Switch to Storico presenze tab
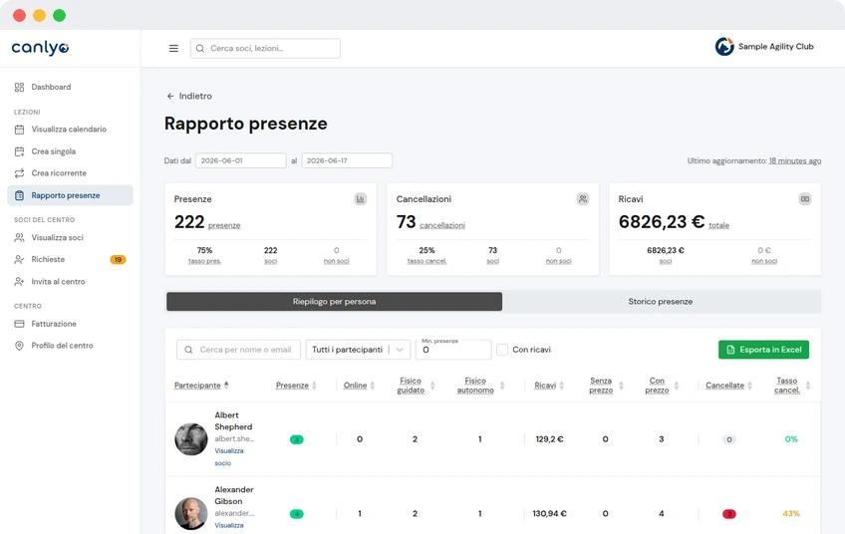The image size is (845, 534). [x=661, y=302]
